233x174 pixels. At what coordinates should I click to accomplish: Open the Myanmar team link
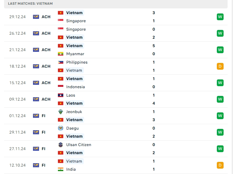(75, 54)
